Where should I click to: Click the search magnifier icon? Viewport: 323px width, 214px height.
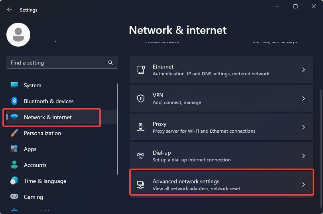pos(110,63)
